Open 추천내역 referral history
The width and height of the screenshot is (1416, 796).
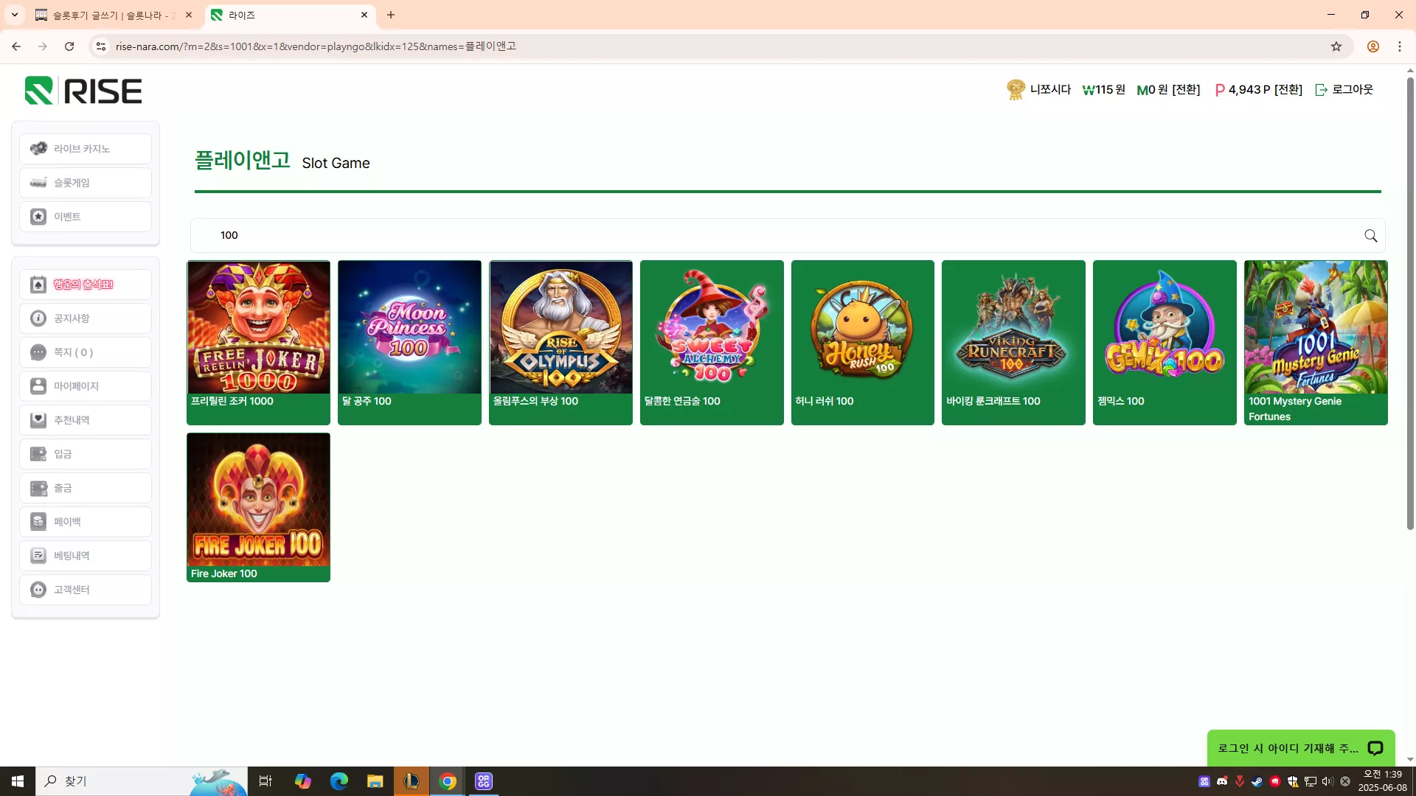(x=86, y=420)
